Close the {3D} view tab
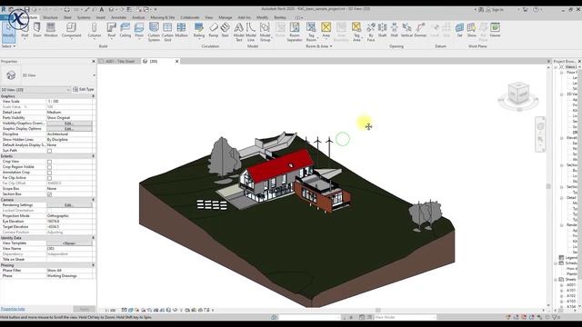The image size is (582, 327). point(177,61)
